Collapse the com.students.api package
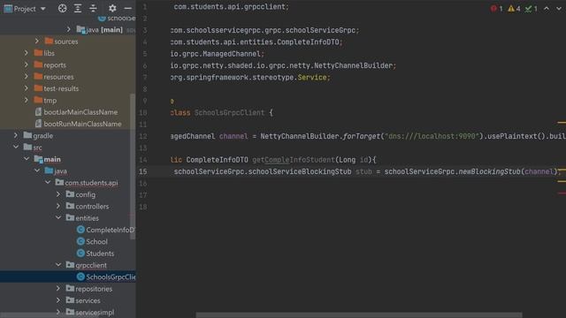Screen dimensions: 566x318 [48, 183]
